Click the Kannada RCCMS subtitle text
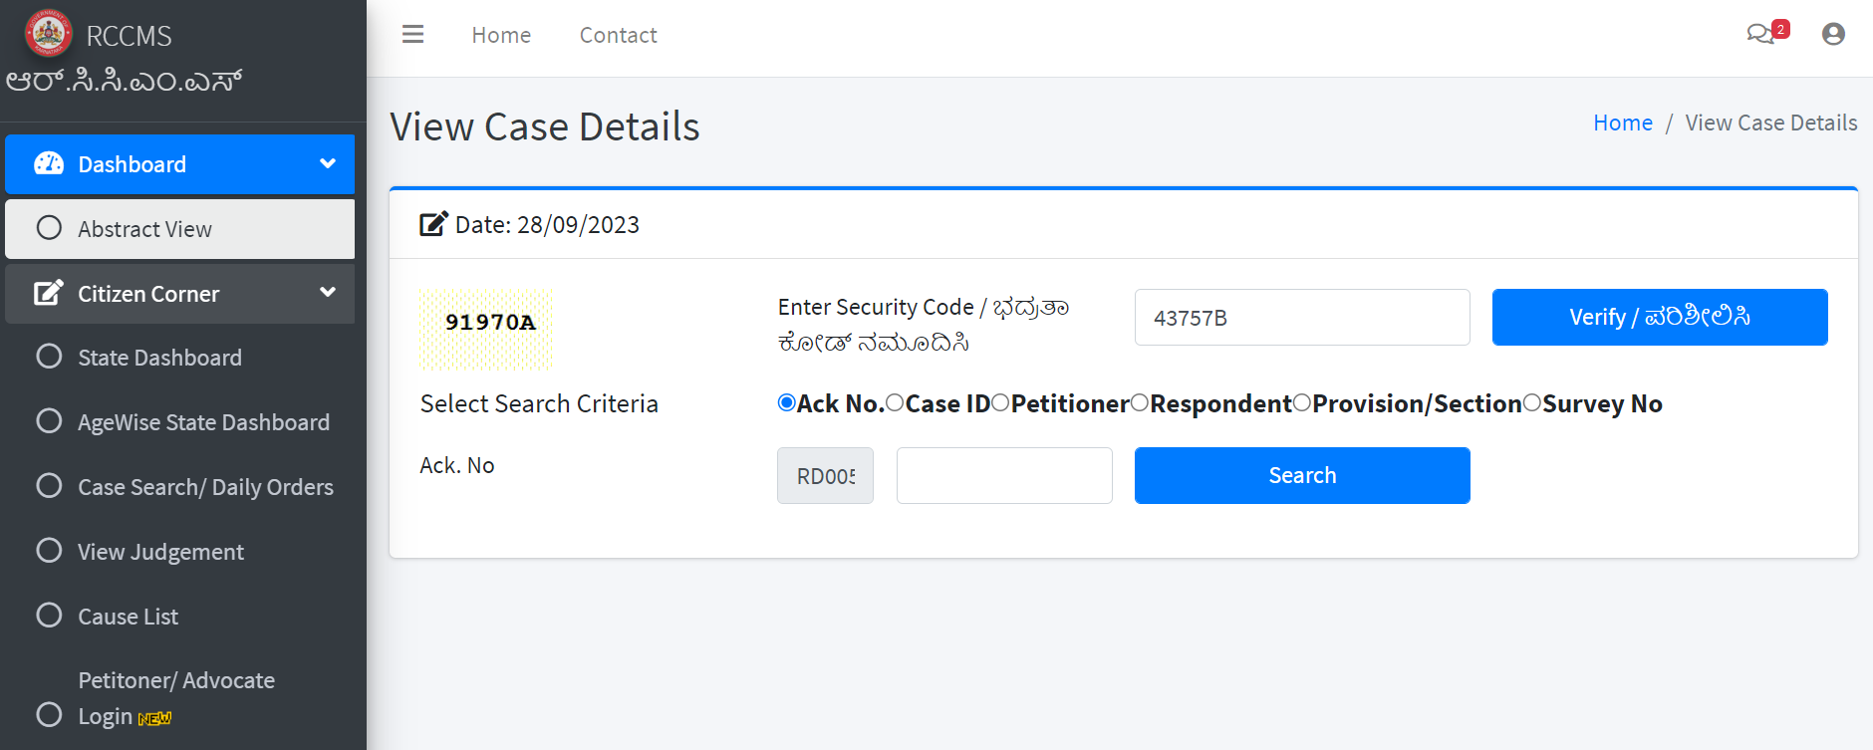Viewport: 1873px width, 750px height. coord(124,81)
